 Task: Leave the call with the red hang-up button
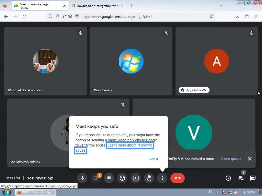(178, 178)
